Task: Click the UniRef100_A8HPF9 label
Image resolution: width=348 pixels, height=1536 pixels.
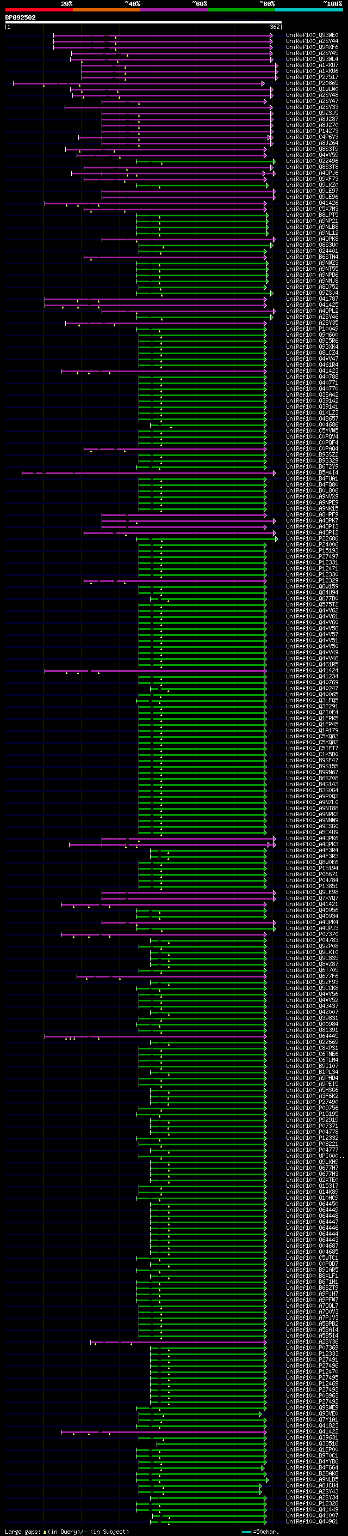Action: 312,514
